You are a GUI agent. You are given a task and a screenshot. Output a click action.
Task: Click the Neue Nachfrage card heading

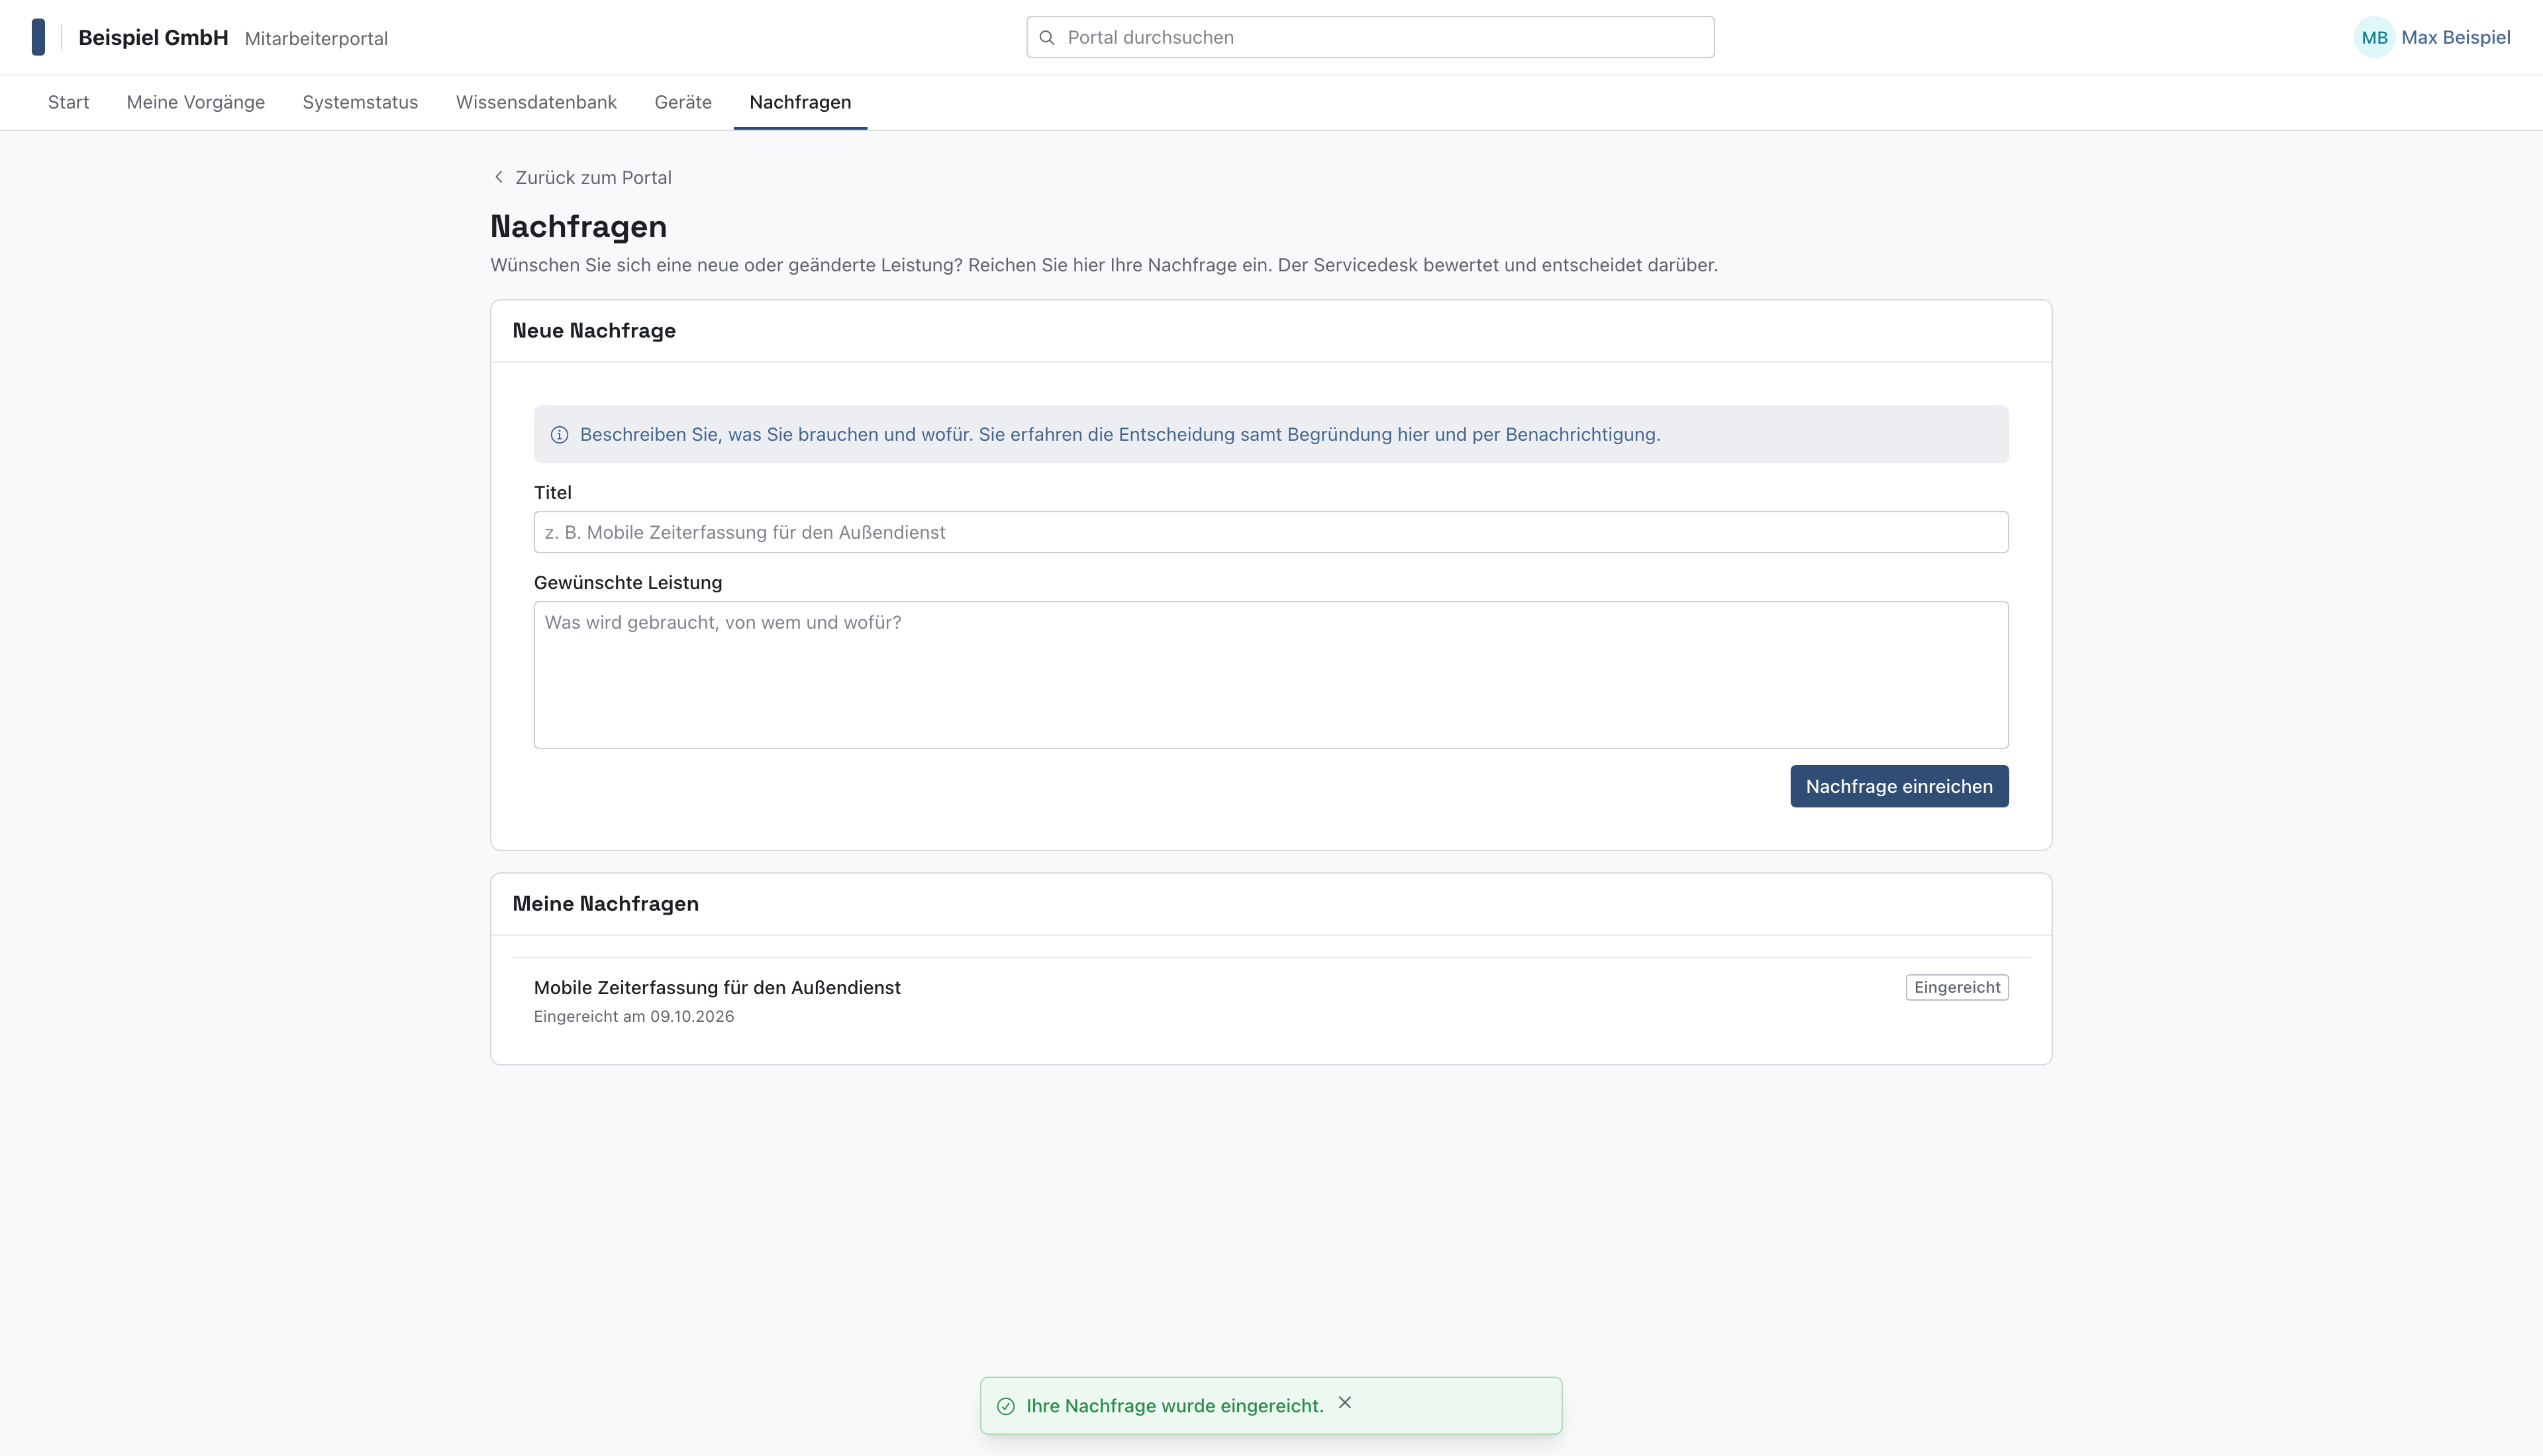[594, 331]
